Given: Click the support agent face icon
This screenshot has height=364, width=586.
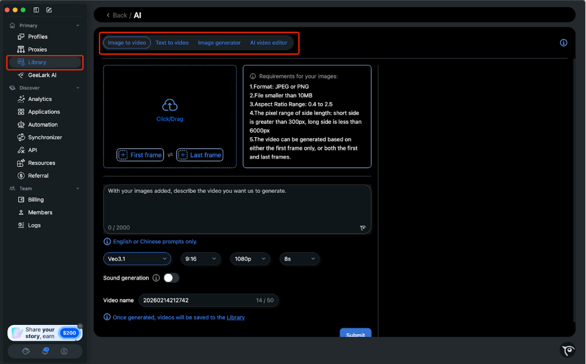Looking at the screenshot, I should [26, 351].
